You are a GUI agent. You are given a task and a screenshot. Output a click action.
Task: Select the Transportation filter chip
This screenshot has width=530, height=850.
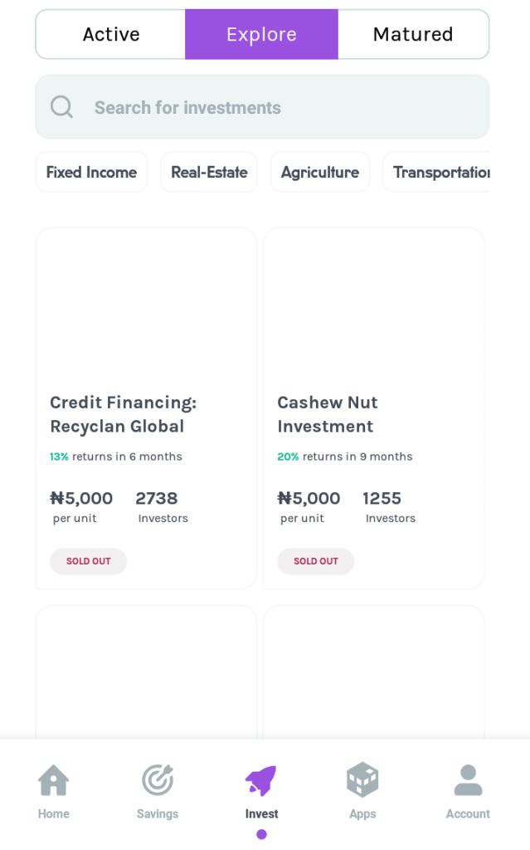(x=440, y=173)
